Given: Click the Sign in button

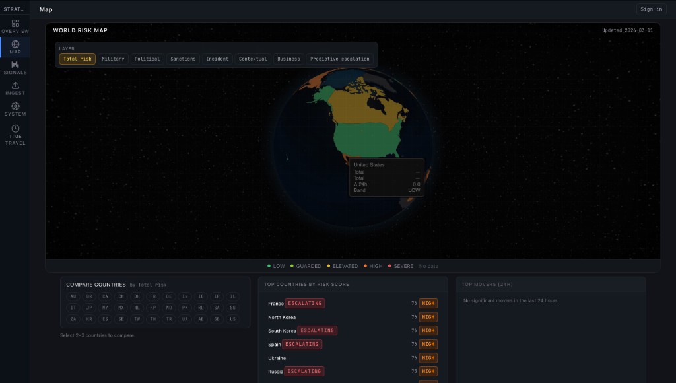Looking at the screenshot, I should (x=651, y=9).
